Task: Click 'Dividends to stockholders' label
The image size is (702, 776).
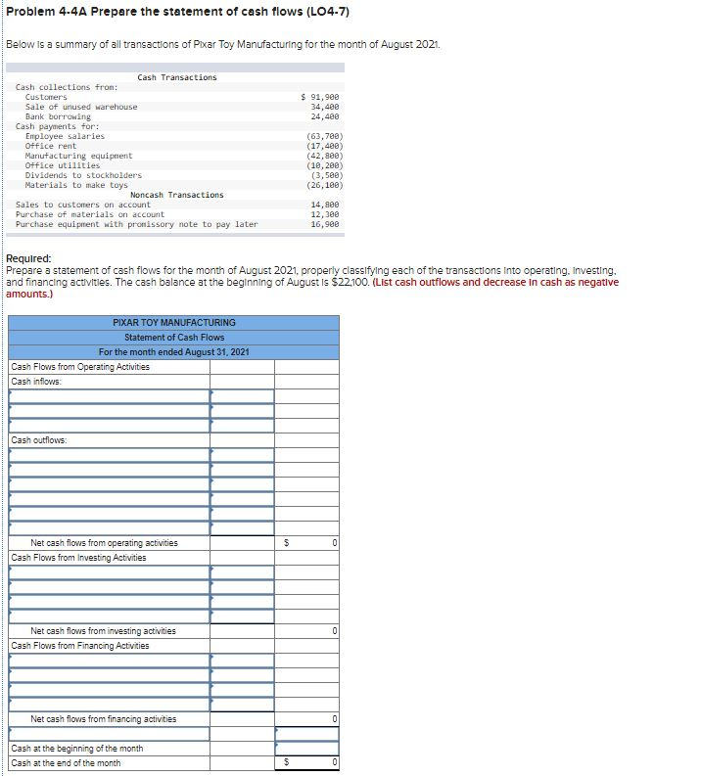Action: pyautogui.click(x=83, y=175)
